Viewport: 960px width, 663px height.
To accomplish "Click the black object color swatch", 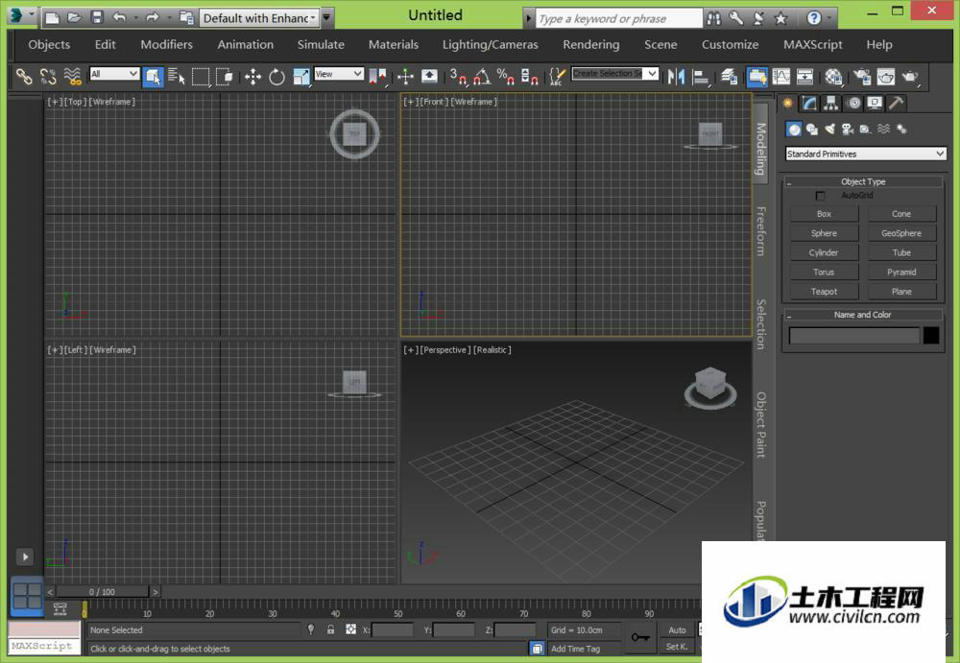I will [931, 335].
